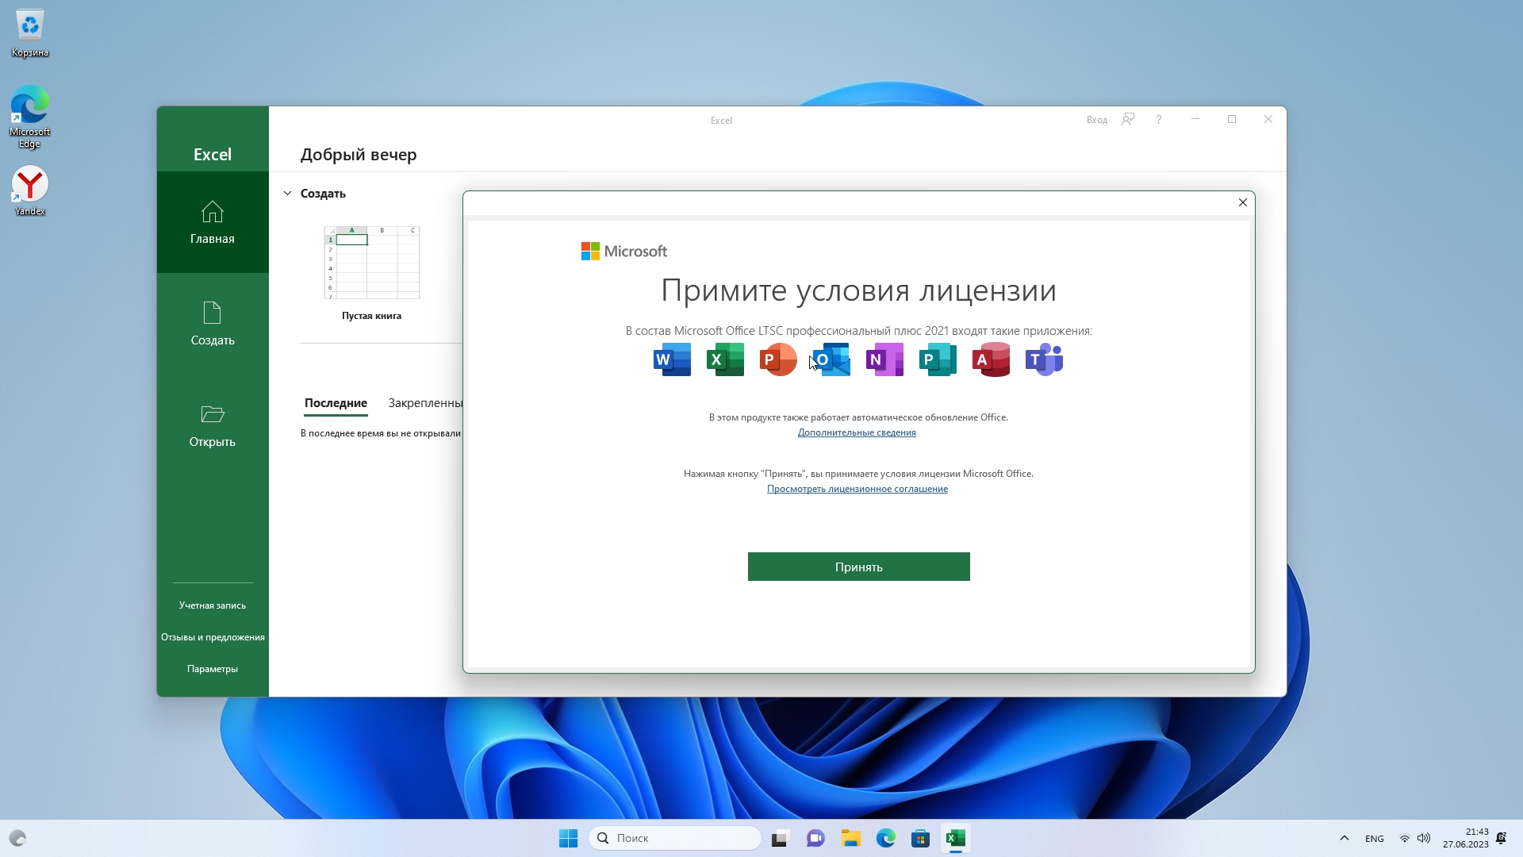This screenshot has width=1523, height=857.
Task: Close the license terms dialog
Action: pos(1243,202)
